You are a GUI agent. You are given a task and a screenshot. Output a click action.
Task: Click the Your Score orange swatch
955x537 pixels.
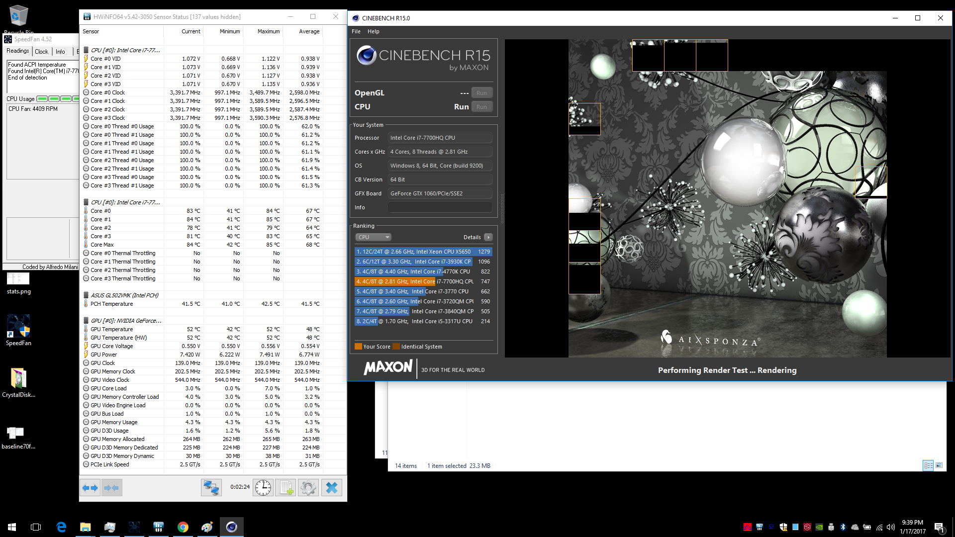(x=358, y=347)
